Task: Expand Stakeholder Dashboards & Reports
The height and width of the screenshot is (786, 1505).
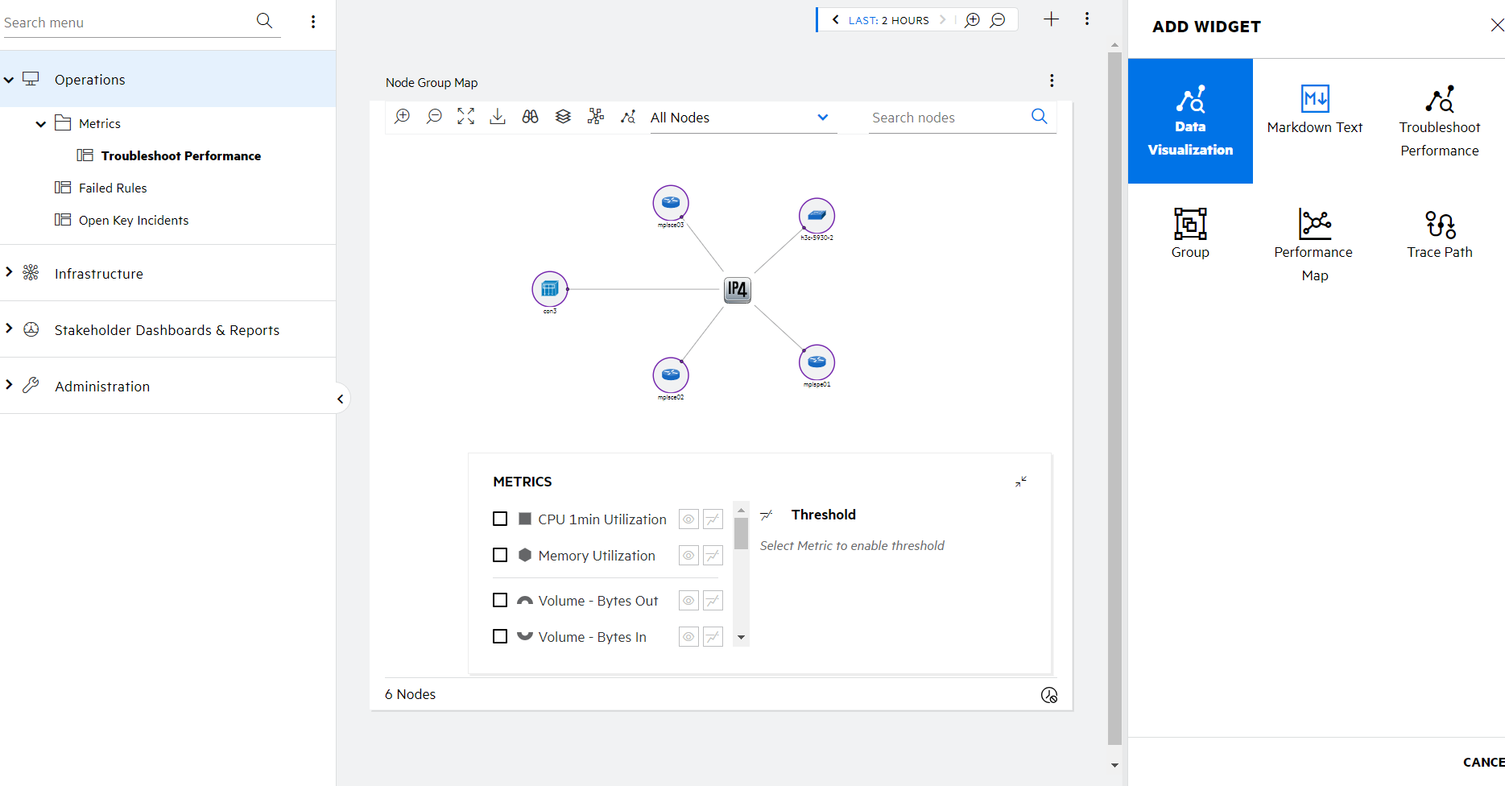Action: (x=9, y=329)
